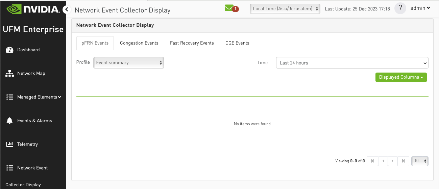Switch to the Fast Recovery Events tab

(192, 43)
